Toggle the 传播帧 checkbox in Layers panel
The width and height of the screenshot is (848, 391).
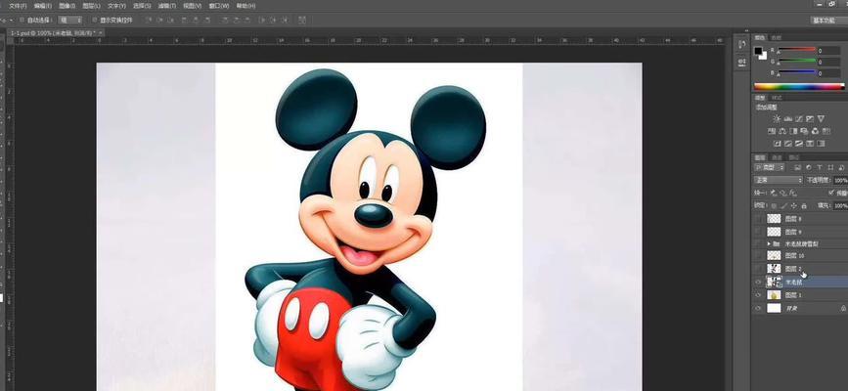[x=831, y=193]
